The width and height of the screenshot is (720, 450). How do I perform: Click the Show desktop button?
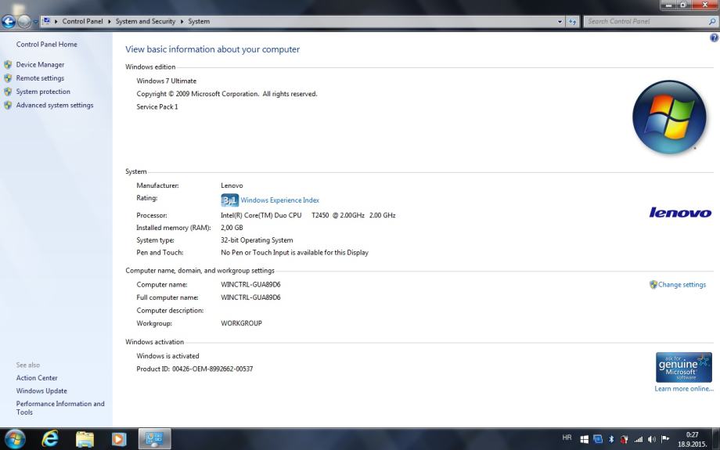click(716, 439)
